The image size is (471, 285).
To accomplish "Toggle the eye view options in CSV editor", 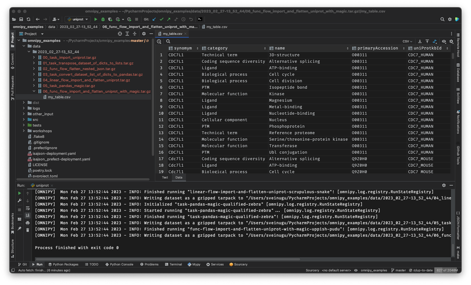I will coord(444,42).
